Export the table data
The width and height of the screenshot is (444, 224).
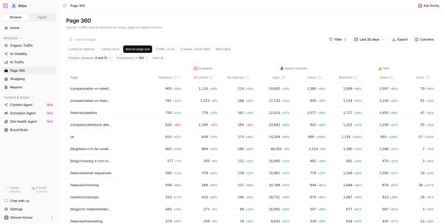(x=400, y=39)
